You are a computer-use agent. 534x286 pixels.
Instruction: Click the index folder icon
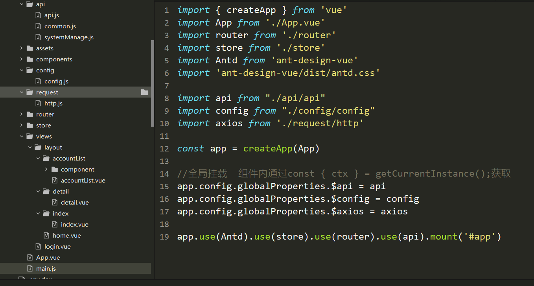[46, 214]
